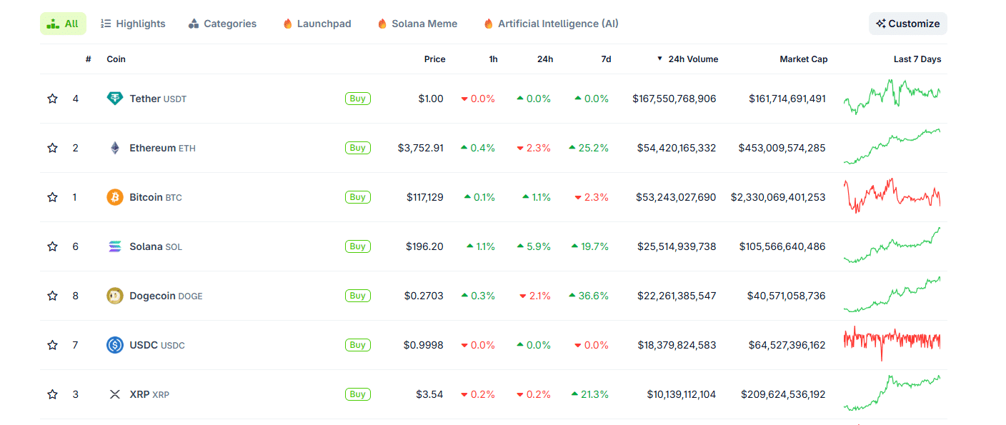
Task: Click the Dogecoin logo icon
Action: pyautogui.click(x=115, y=296)
